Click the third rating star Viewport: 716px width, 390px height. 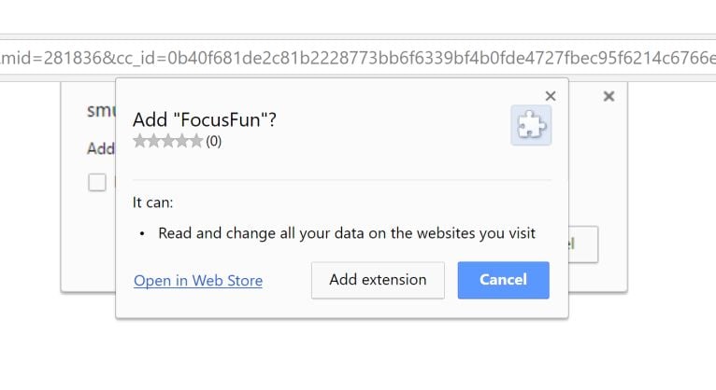168,141
